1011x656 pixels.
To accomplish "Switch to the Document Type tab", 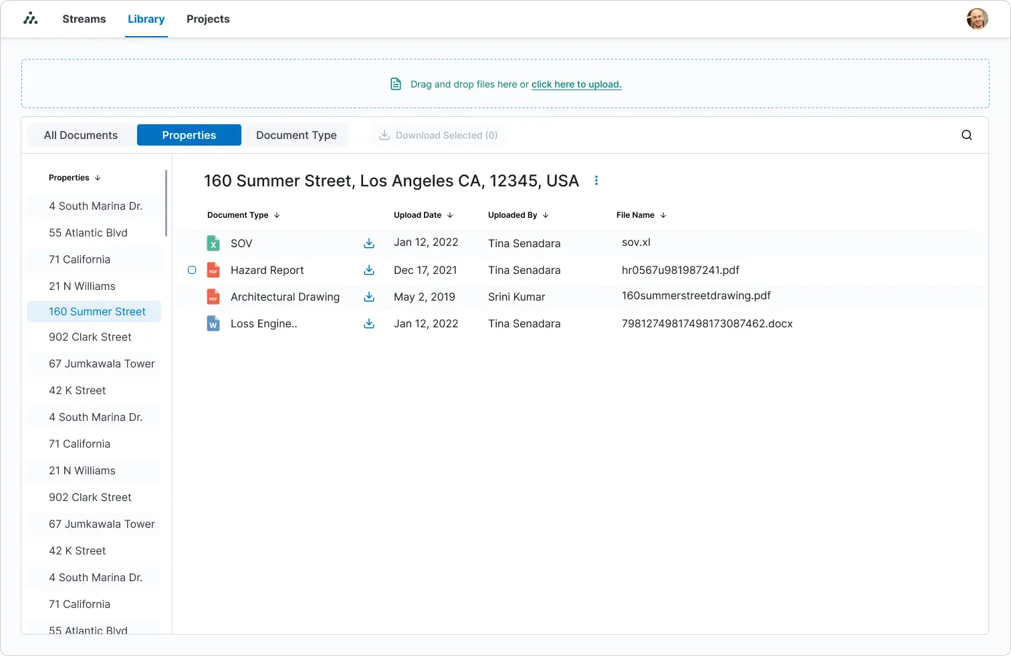I will point(296,134).
